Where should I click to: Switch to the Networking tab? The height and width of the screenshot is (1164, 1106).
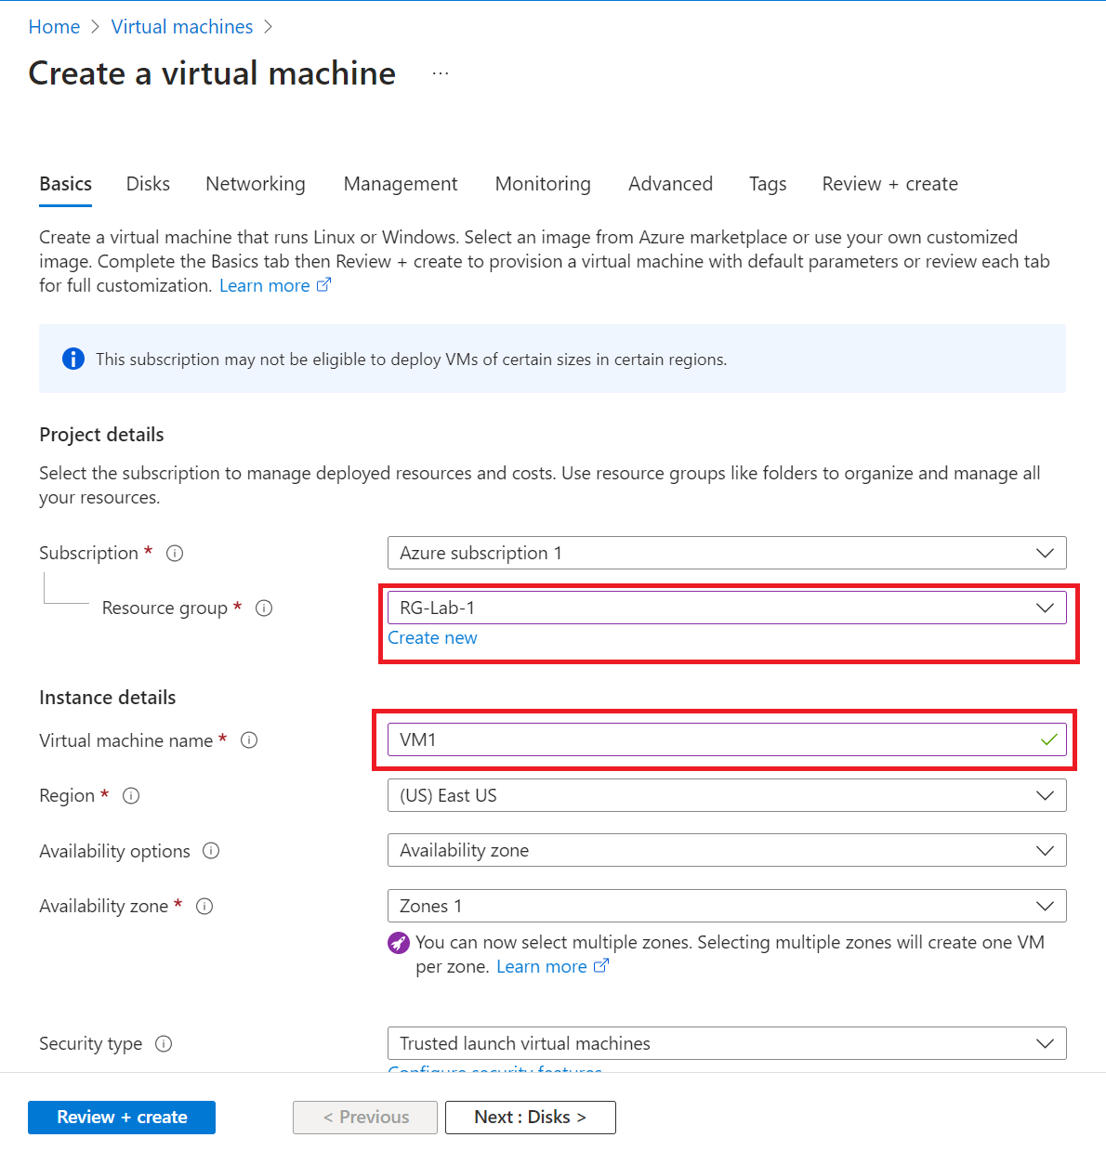click(255, 184)
